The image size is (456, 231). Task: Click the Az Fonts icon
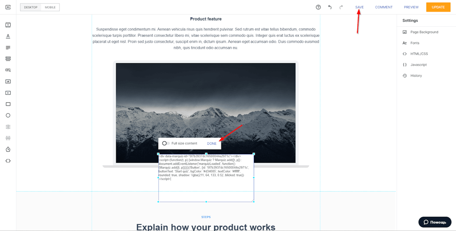(x=405, y=43)
